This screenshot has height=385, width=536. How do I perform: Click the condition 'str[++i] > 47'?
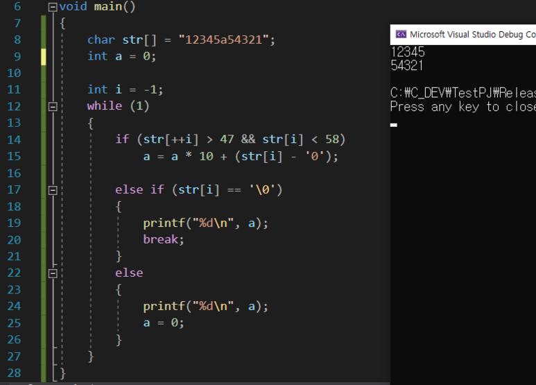click(x=189, y=139)
